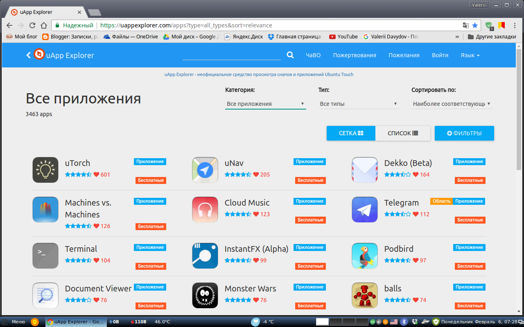Open the Cloud Music headphones icon
The image size is (524, 327).
[205, 209]
